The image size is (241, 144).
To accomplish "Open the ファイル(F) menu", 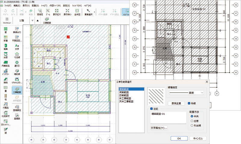I will (x=8, y=5).
